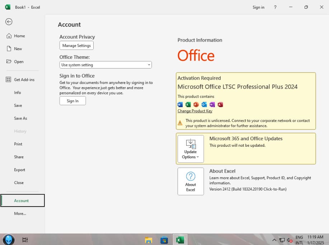Click the Sign In button under Sign in to Office

click(72, 101)
